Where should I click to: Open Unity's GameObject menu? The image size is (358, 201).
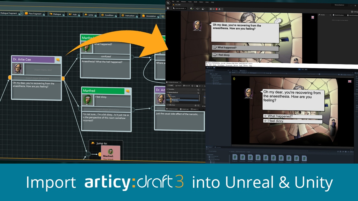pyautogui.click(x=221, y=65)
